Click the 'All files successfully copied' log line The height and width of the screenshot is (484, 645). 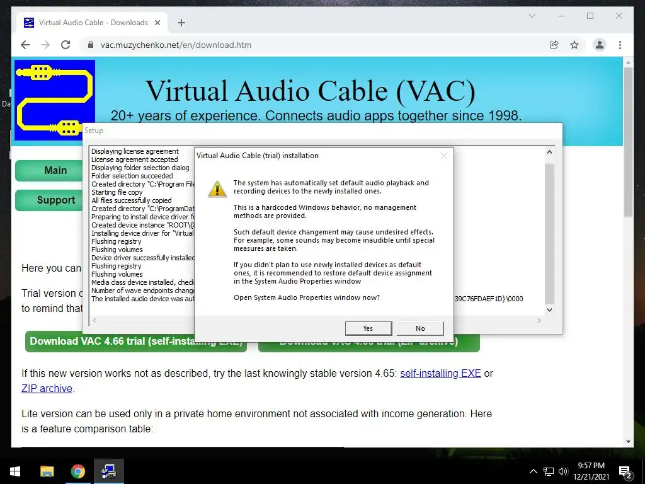click(x=131, y=200)
